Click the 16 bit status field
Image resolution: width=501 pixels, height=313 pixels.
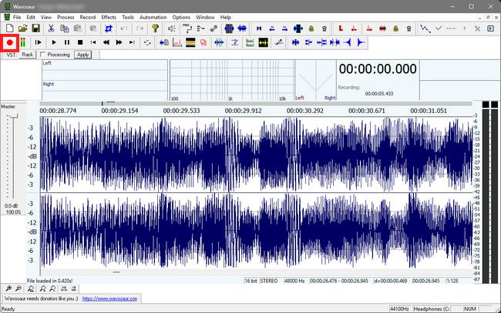point(250,281)
